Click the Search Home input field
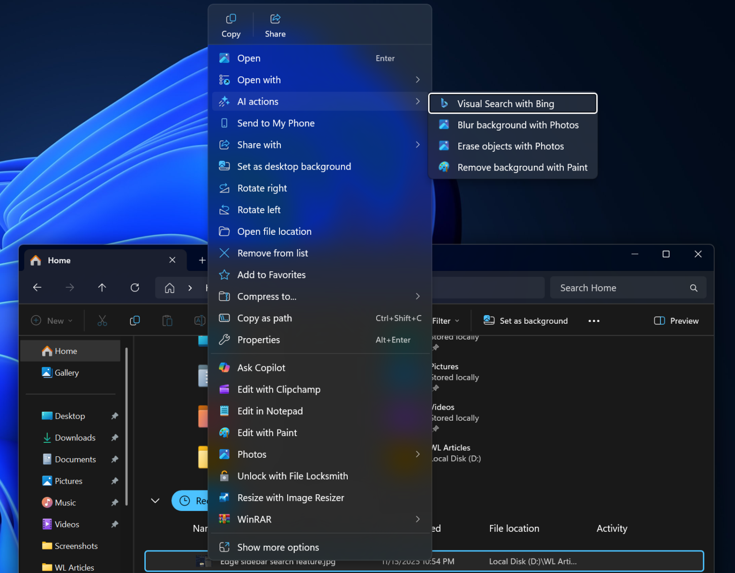 pos(621,288)
